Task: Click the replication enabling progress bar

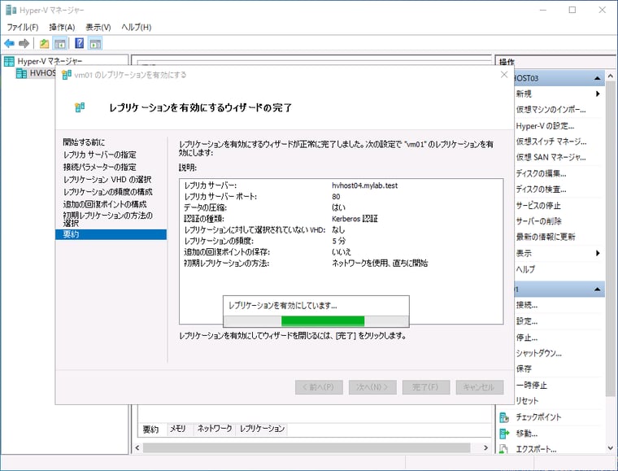Action: click(316, 321)
